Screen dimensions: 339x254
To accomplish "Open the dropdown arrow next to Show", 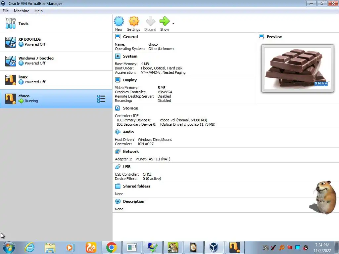I will click(173, 23).
